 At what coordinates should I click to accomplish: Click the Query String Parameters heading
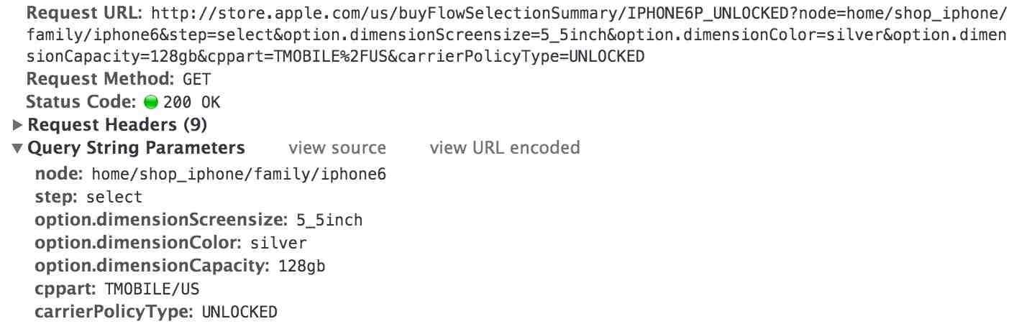[136, 148]
